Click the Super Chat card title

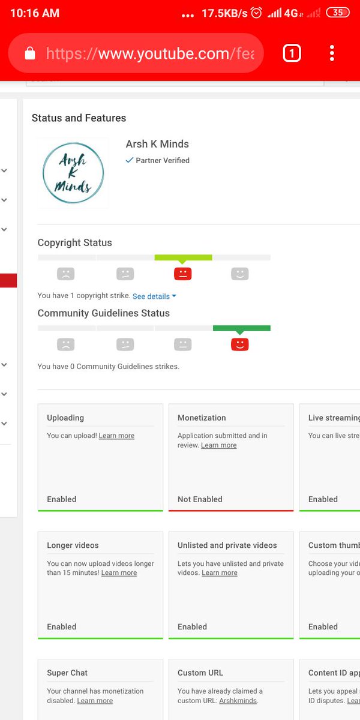(67, 673)
